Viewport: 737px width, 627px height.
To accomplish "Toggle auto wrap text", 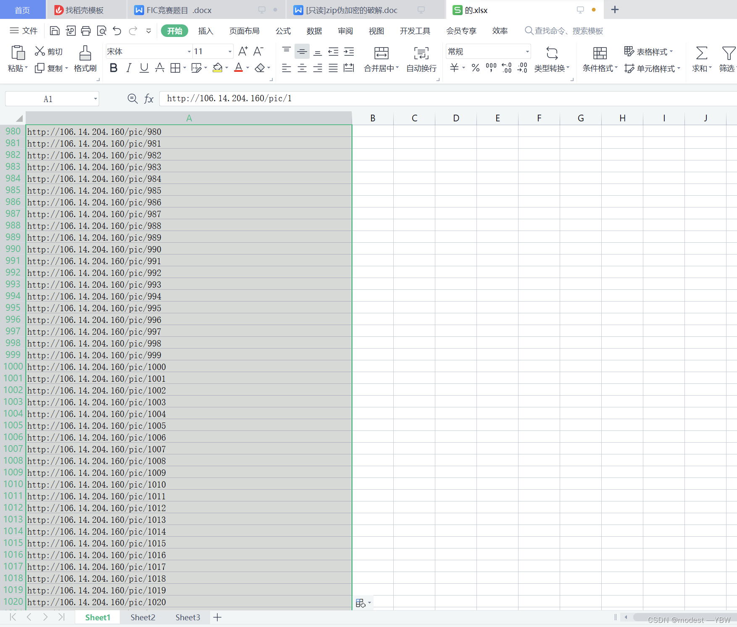I will pyautogui.click(x=421, y=59).
